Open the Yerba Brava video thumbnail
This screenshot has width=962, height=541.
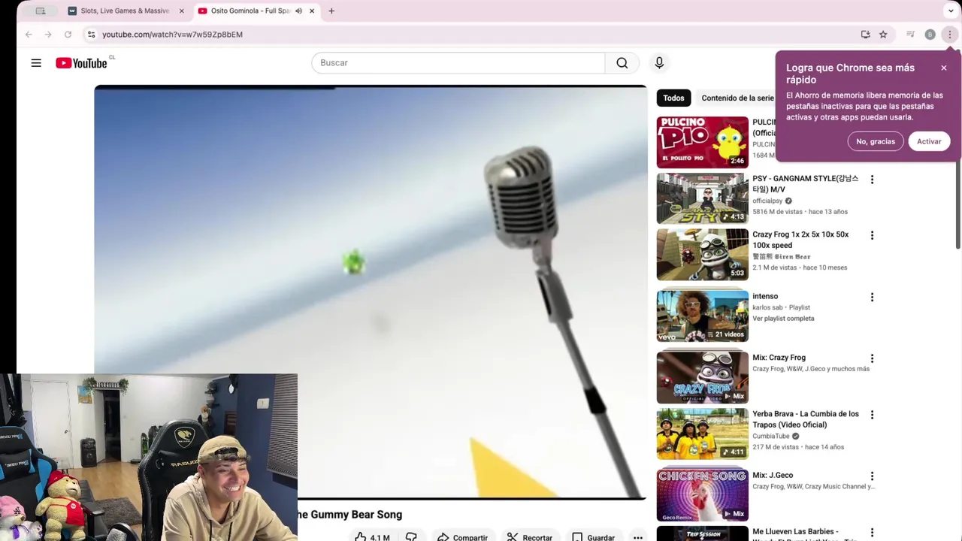tap(703, 434)
